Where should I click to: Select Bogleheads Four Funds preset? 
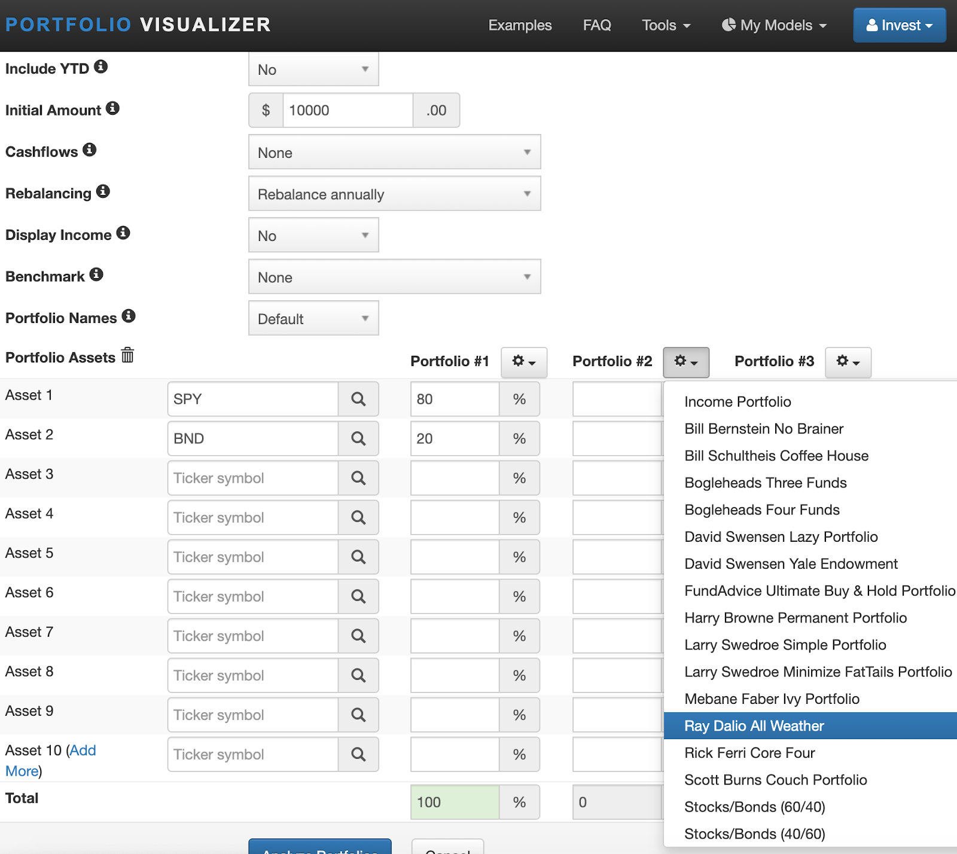[810, 510]
